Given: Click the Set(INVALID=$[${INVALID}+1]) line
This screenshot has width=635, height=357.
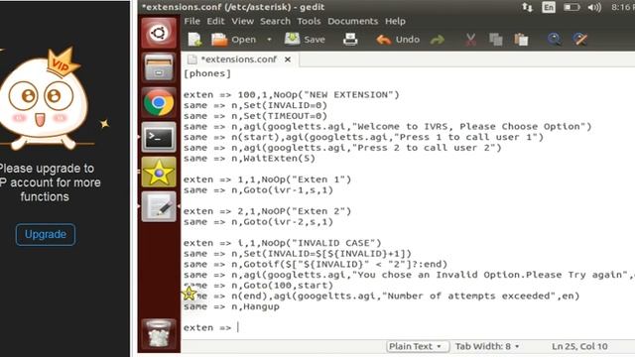Looking at the screenshot, I should [x=298, y=254].
